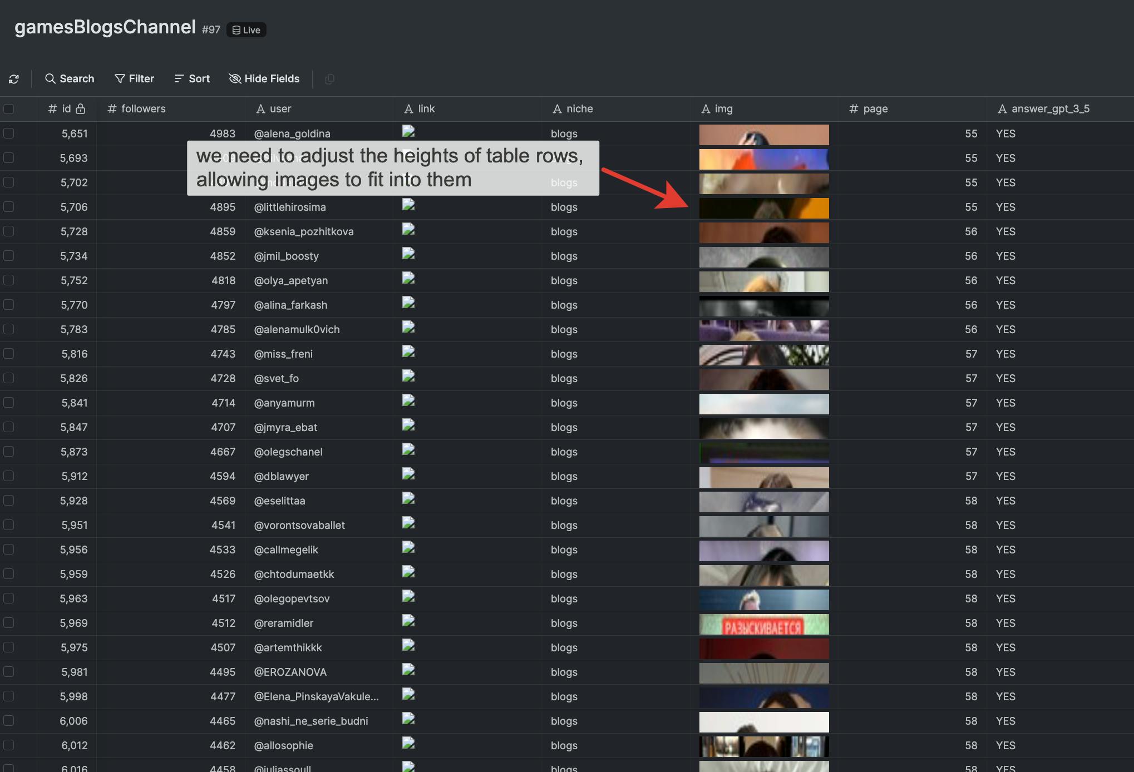1134x772 pixels.
Task: Toggle the select-all header checkbox
Action: tap(9, 109)
